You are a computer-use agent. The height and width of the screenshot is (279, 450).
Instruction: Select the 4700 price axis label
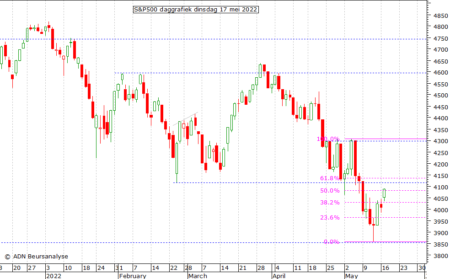(440, 50)
